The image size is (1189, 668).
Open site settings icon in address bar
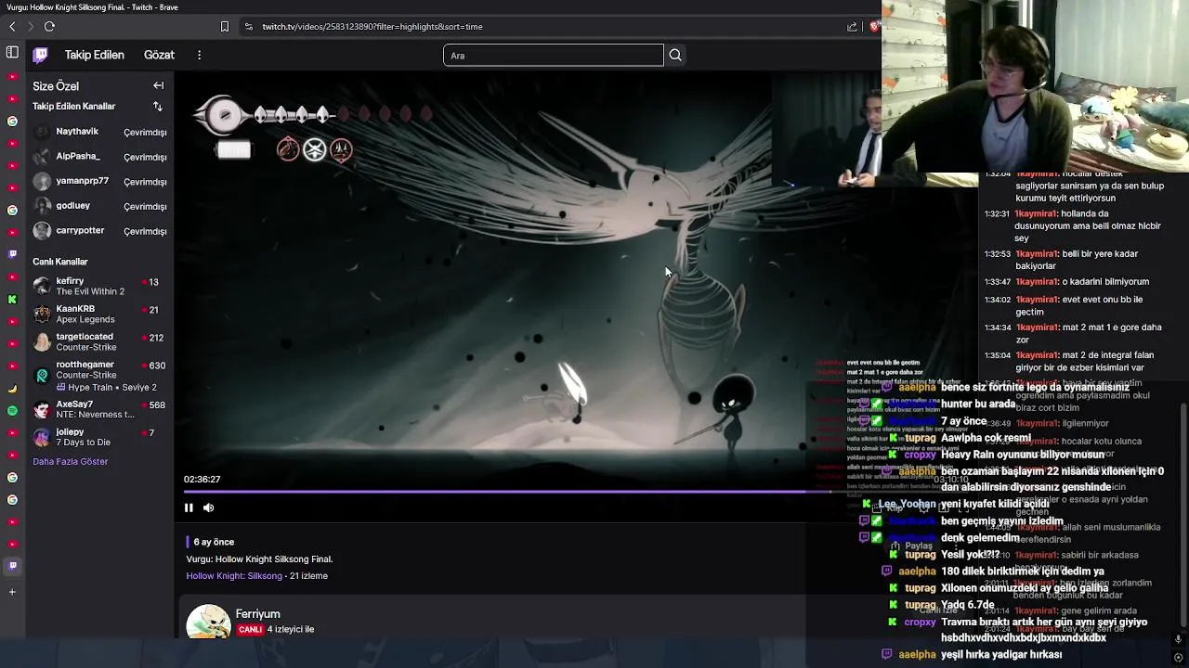248,27
